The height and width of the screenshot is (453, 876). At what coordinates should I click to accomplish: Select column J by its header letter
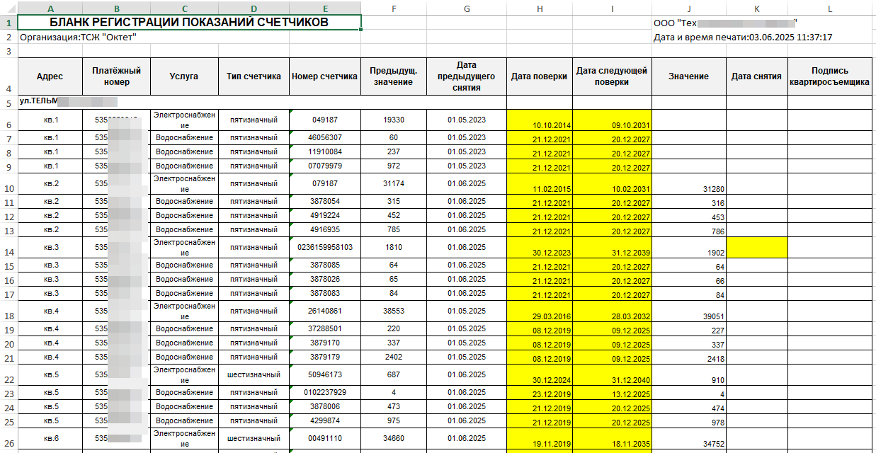tap(689, 8)
